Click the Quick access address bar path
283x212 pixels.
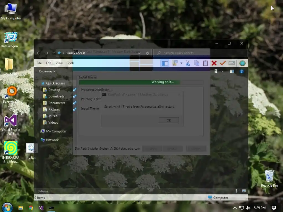76,53
